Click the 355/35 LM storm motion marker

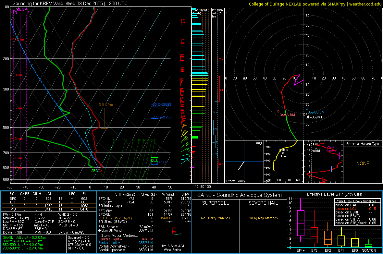(307, 109)
